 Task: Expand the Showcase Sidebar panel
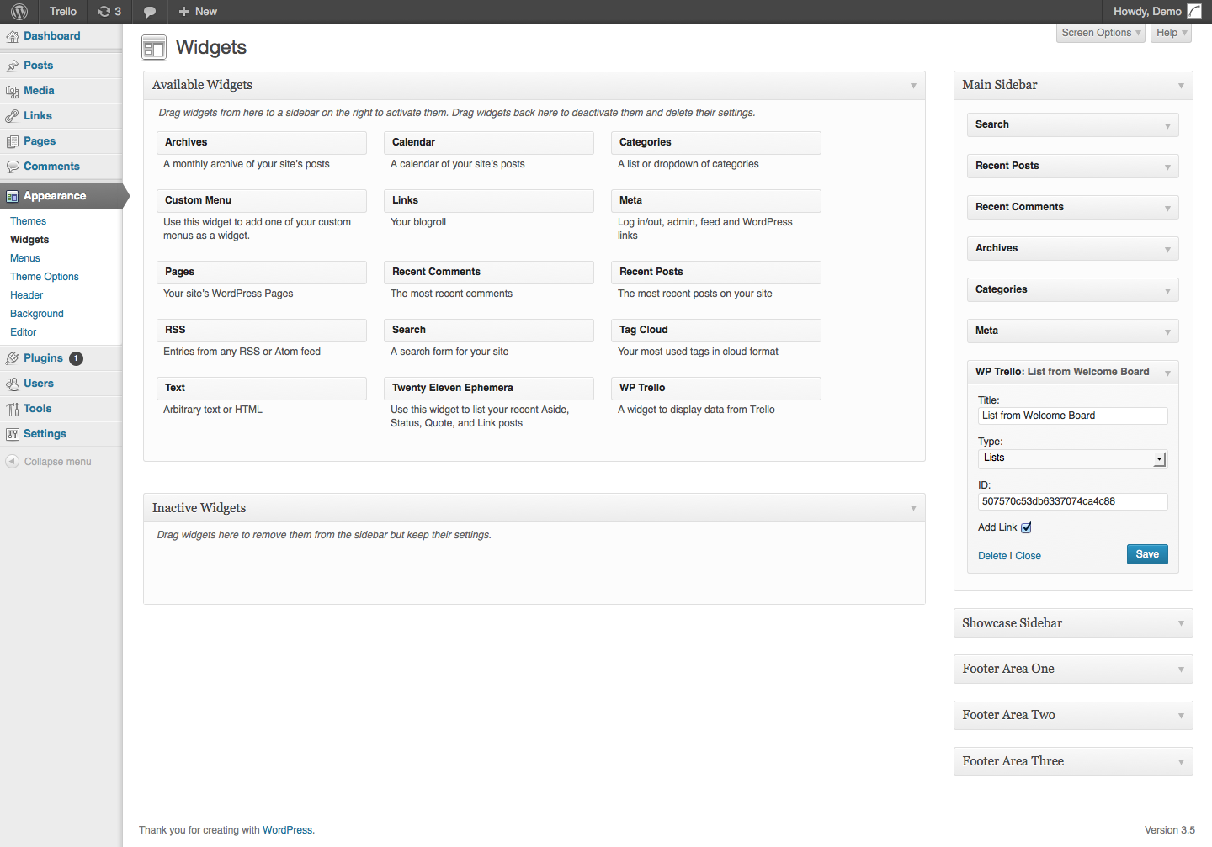(x=1181, y=623)
